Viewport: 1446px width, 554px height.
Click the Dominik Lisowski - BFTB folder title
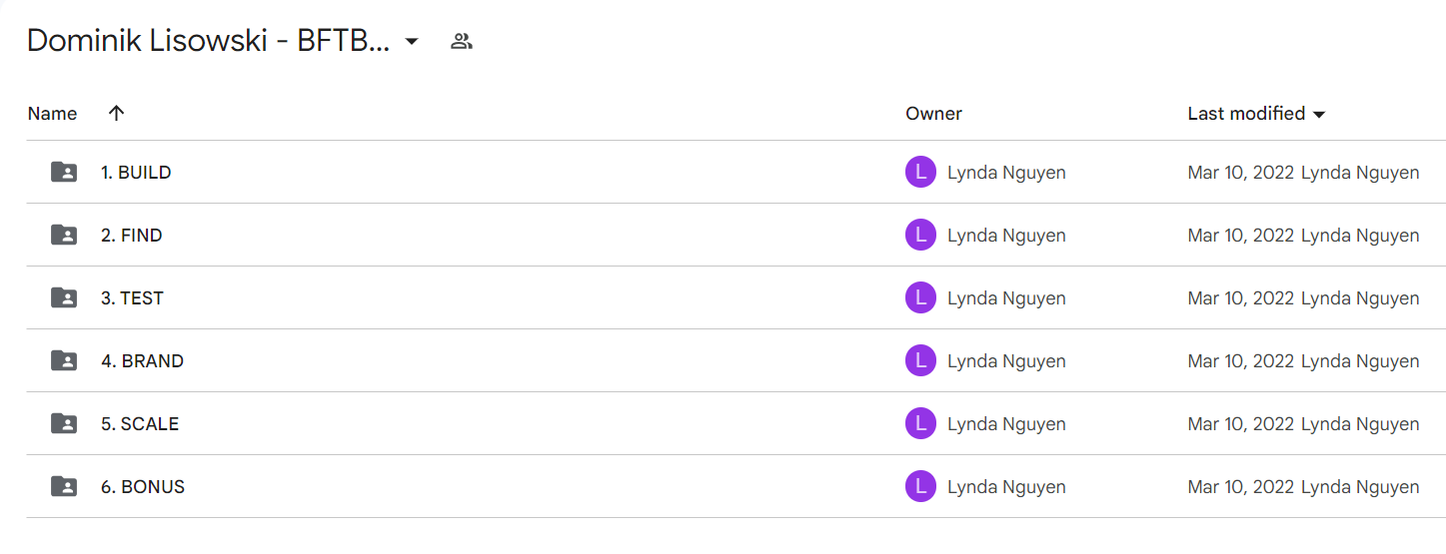[x=208, y=41]
